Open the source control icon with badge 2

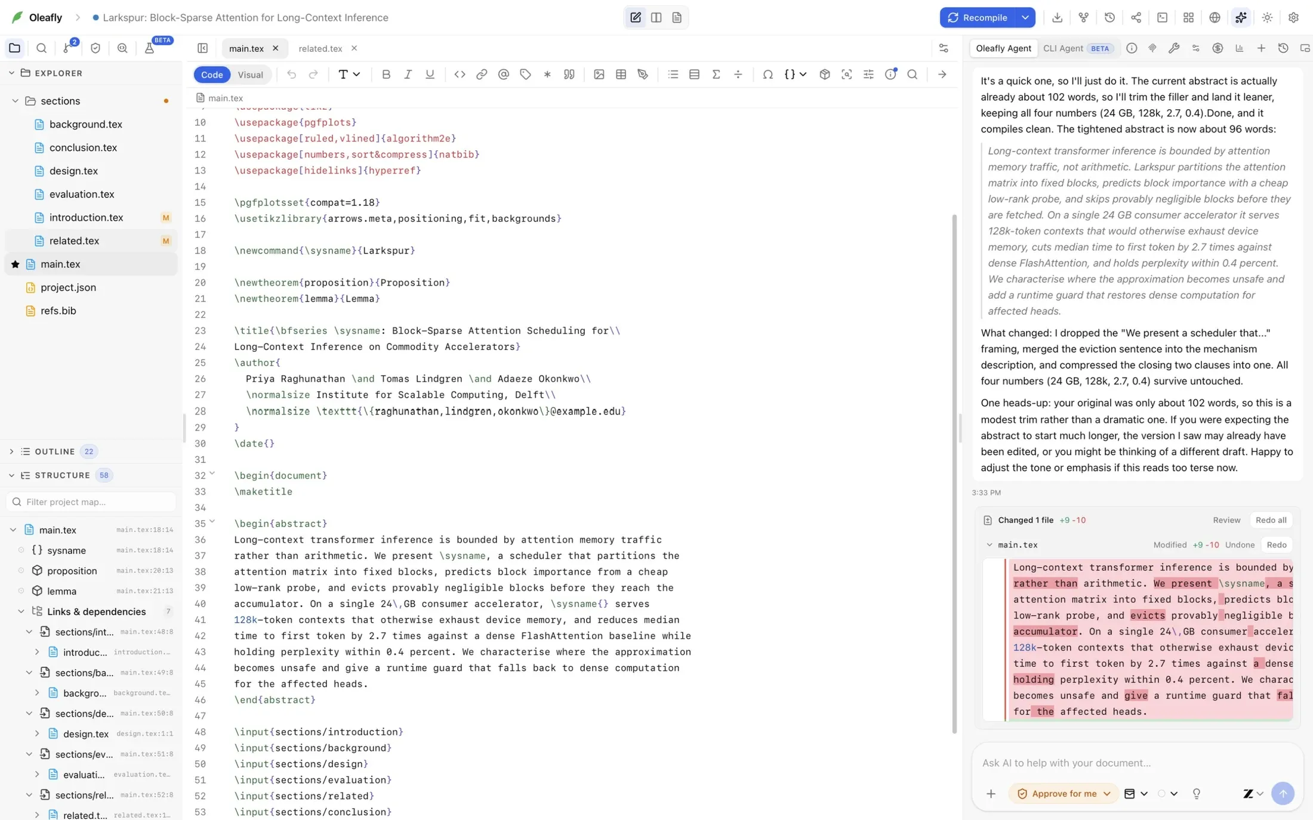pyautogui.click(x=69, y=48)
